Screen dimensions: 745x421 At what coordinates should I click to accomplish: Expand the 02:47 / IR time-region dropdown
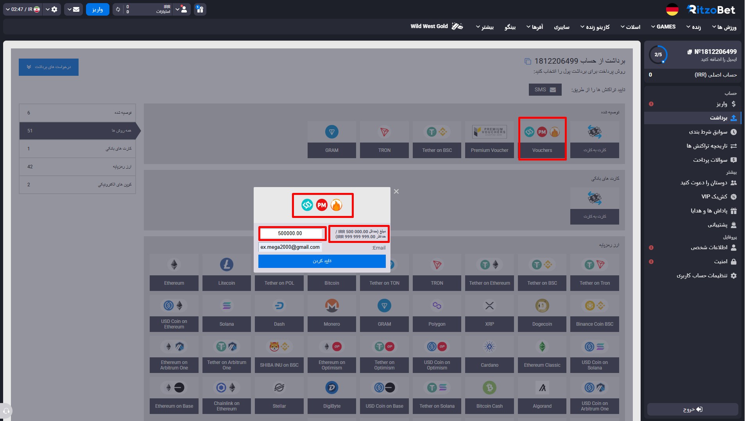[23, 9]
